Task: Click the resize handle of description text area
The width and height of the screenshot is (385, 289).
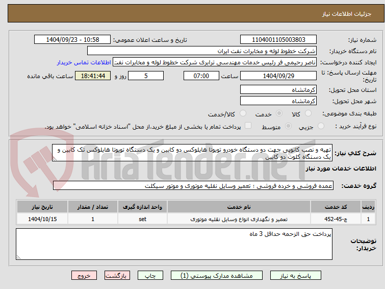Action: click(x=55, y=159)
